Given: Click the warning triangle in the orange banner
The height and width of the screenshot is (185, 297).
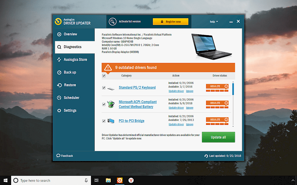Looking at the screenshot, I should (108, 68).
